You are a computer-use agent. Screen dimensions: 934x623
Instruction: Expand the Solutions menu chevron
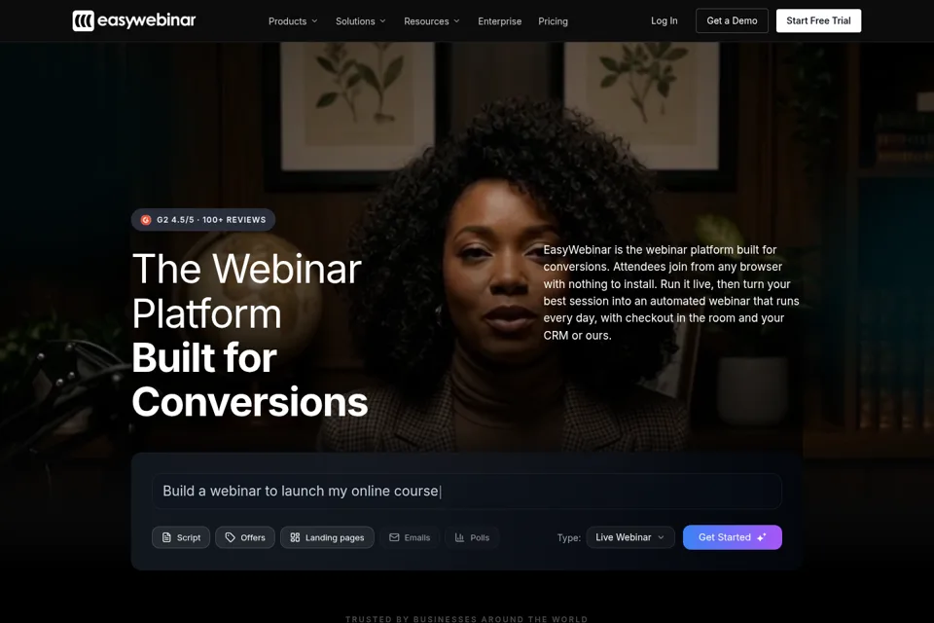pyautogui.click(x=382, y=20)
